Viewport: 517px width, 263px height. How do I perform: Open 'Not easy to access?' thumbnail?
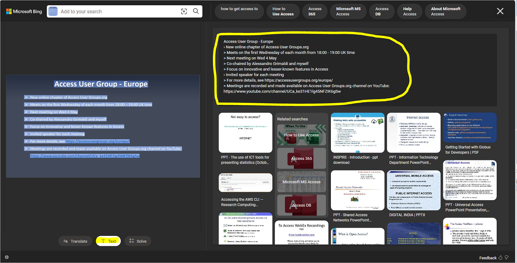245,133
